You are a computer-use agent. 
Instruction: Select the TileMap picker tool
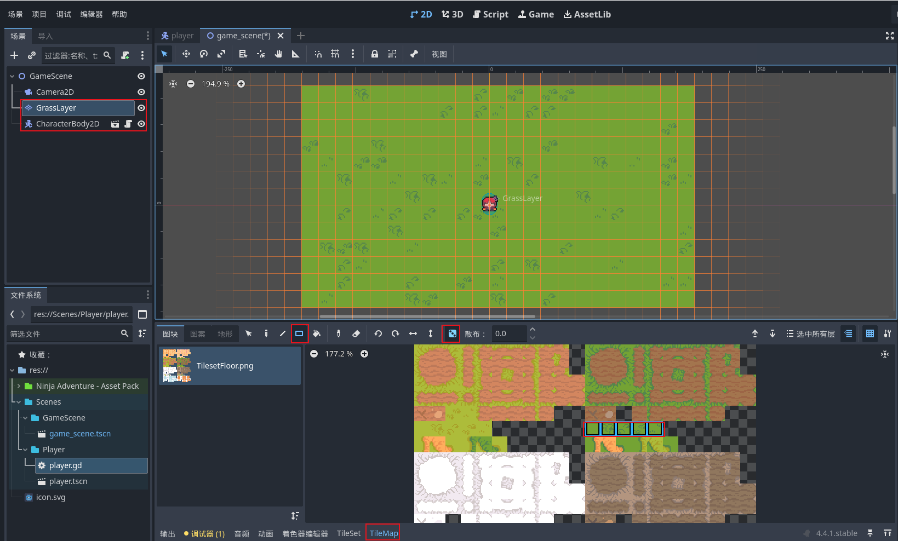point(339,333)
